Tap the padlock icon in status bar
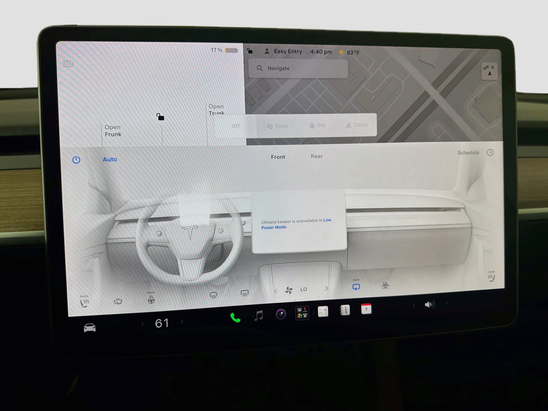This screenshot has height=411, width=548. point(250,51)
